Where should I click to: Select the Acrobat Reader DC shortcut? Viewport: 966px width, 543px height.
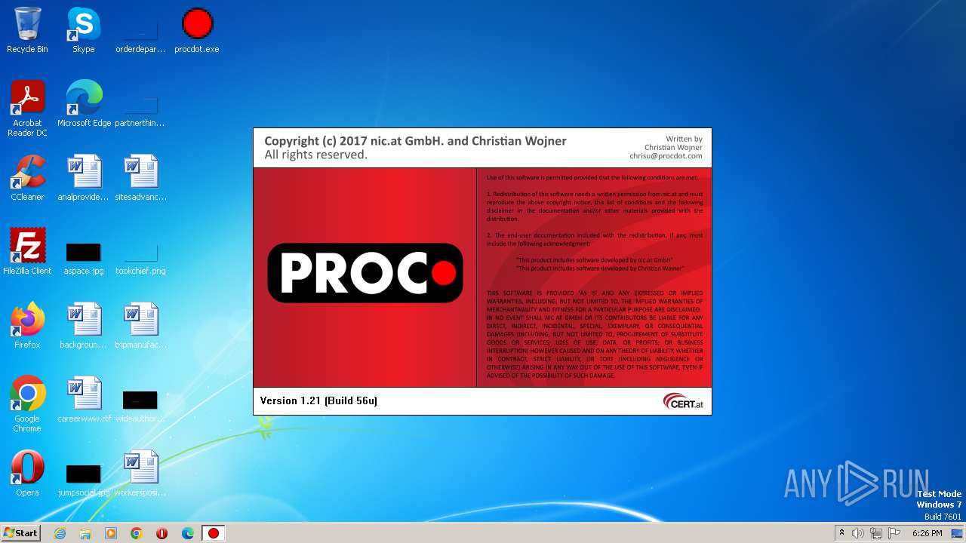[x=27, y=109]
